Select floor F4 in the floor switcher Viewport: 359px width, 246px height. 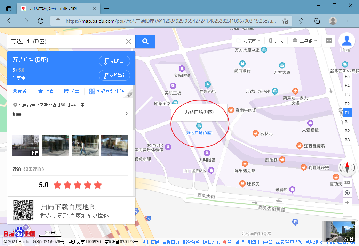347,86
